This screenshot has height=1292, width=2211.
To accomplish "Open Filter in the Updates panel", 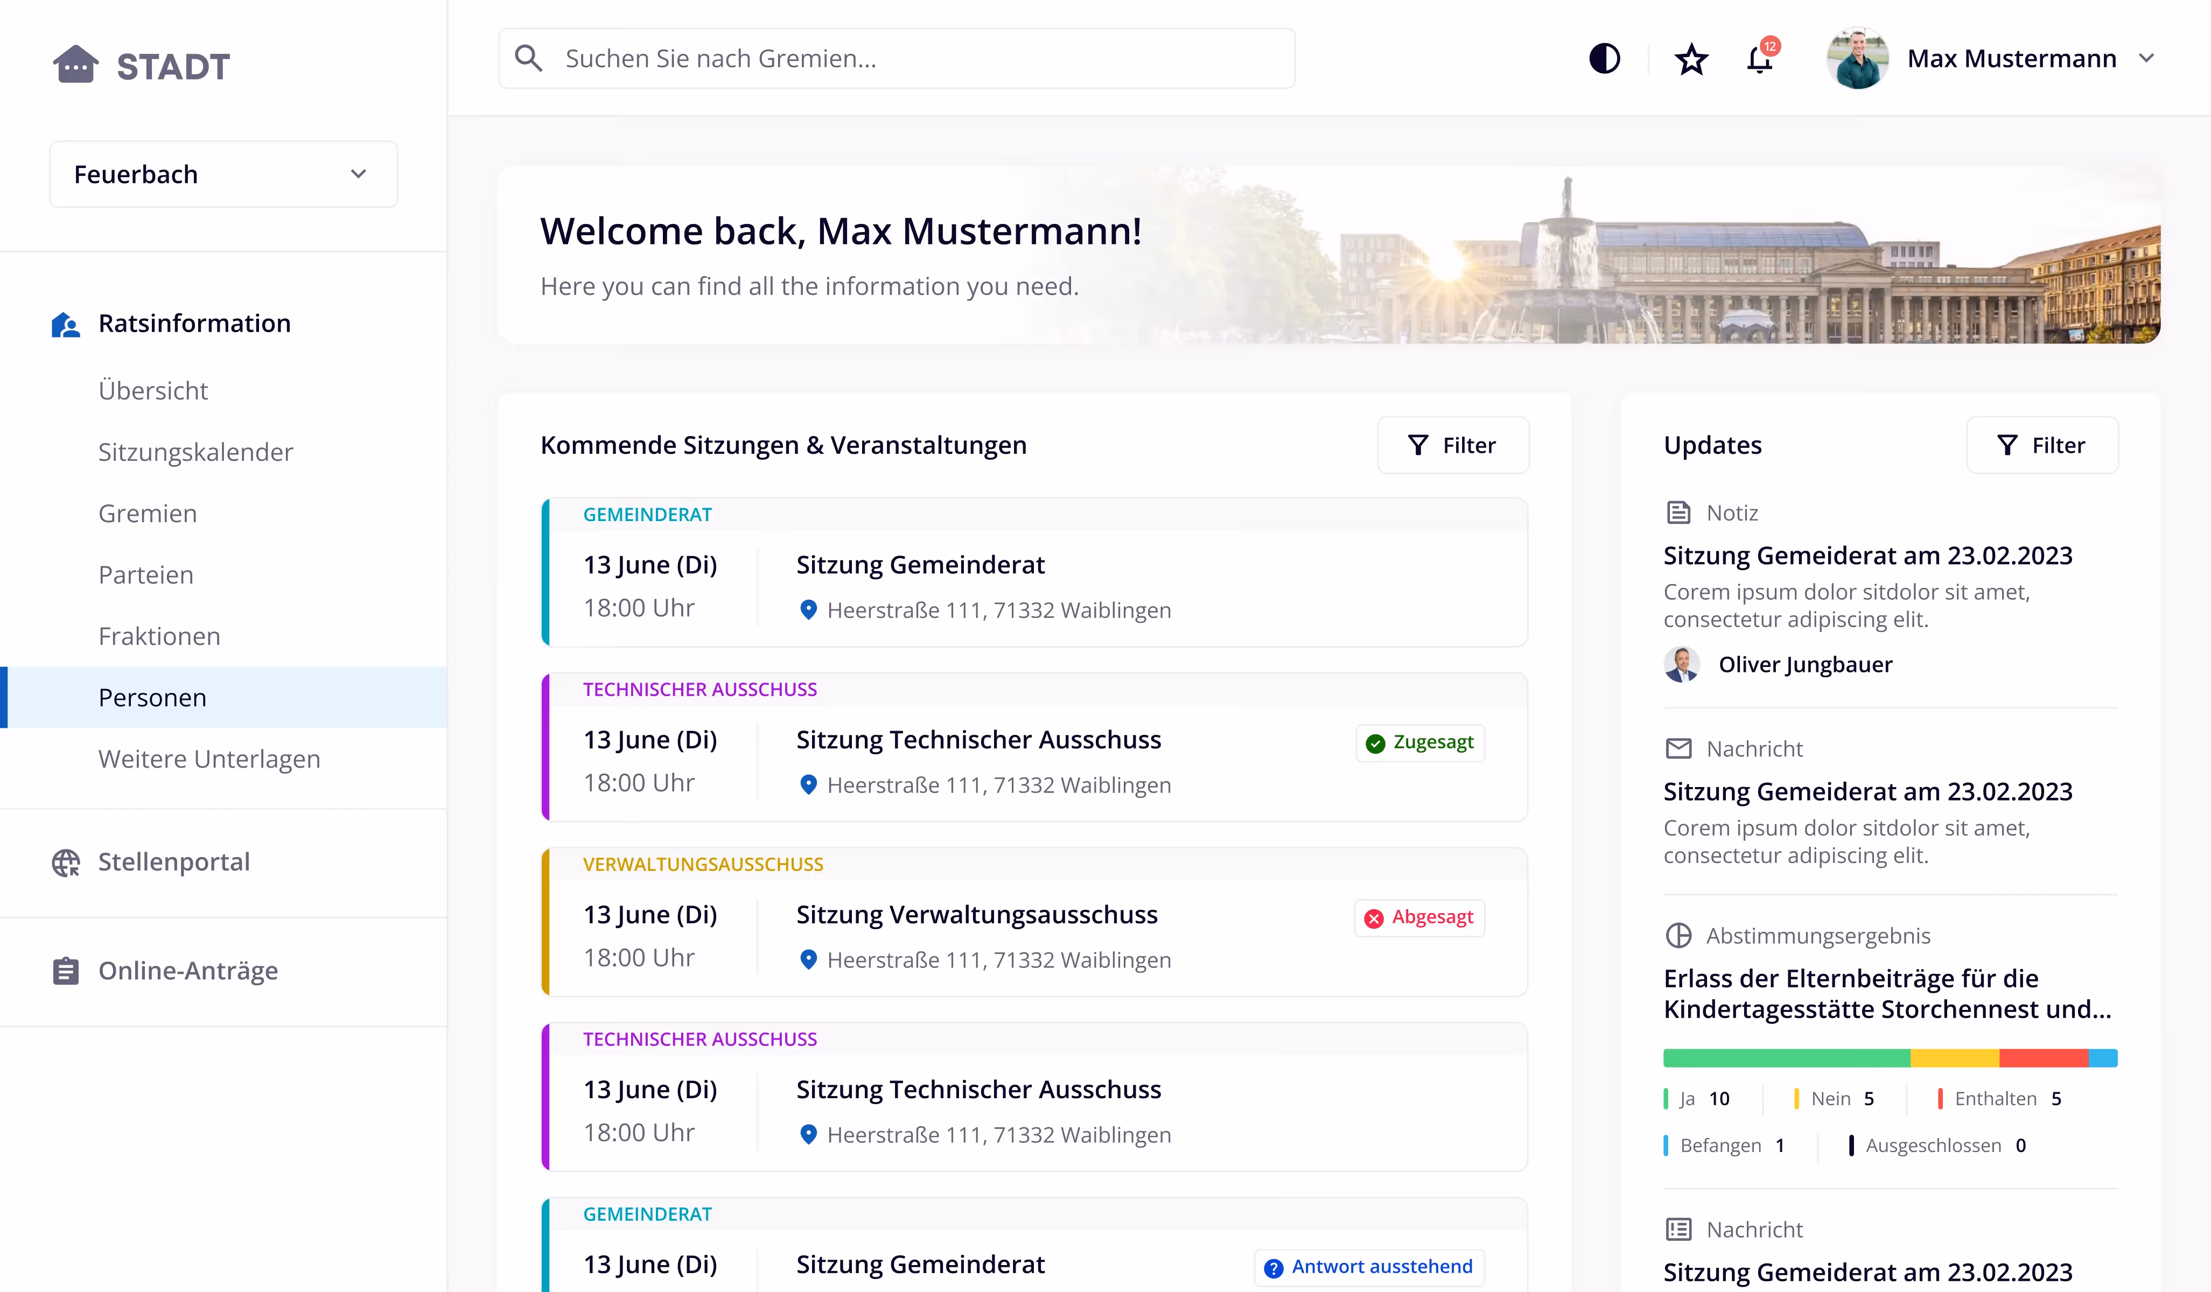I will point(2042,446).
